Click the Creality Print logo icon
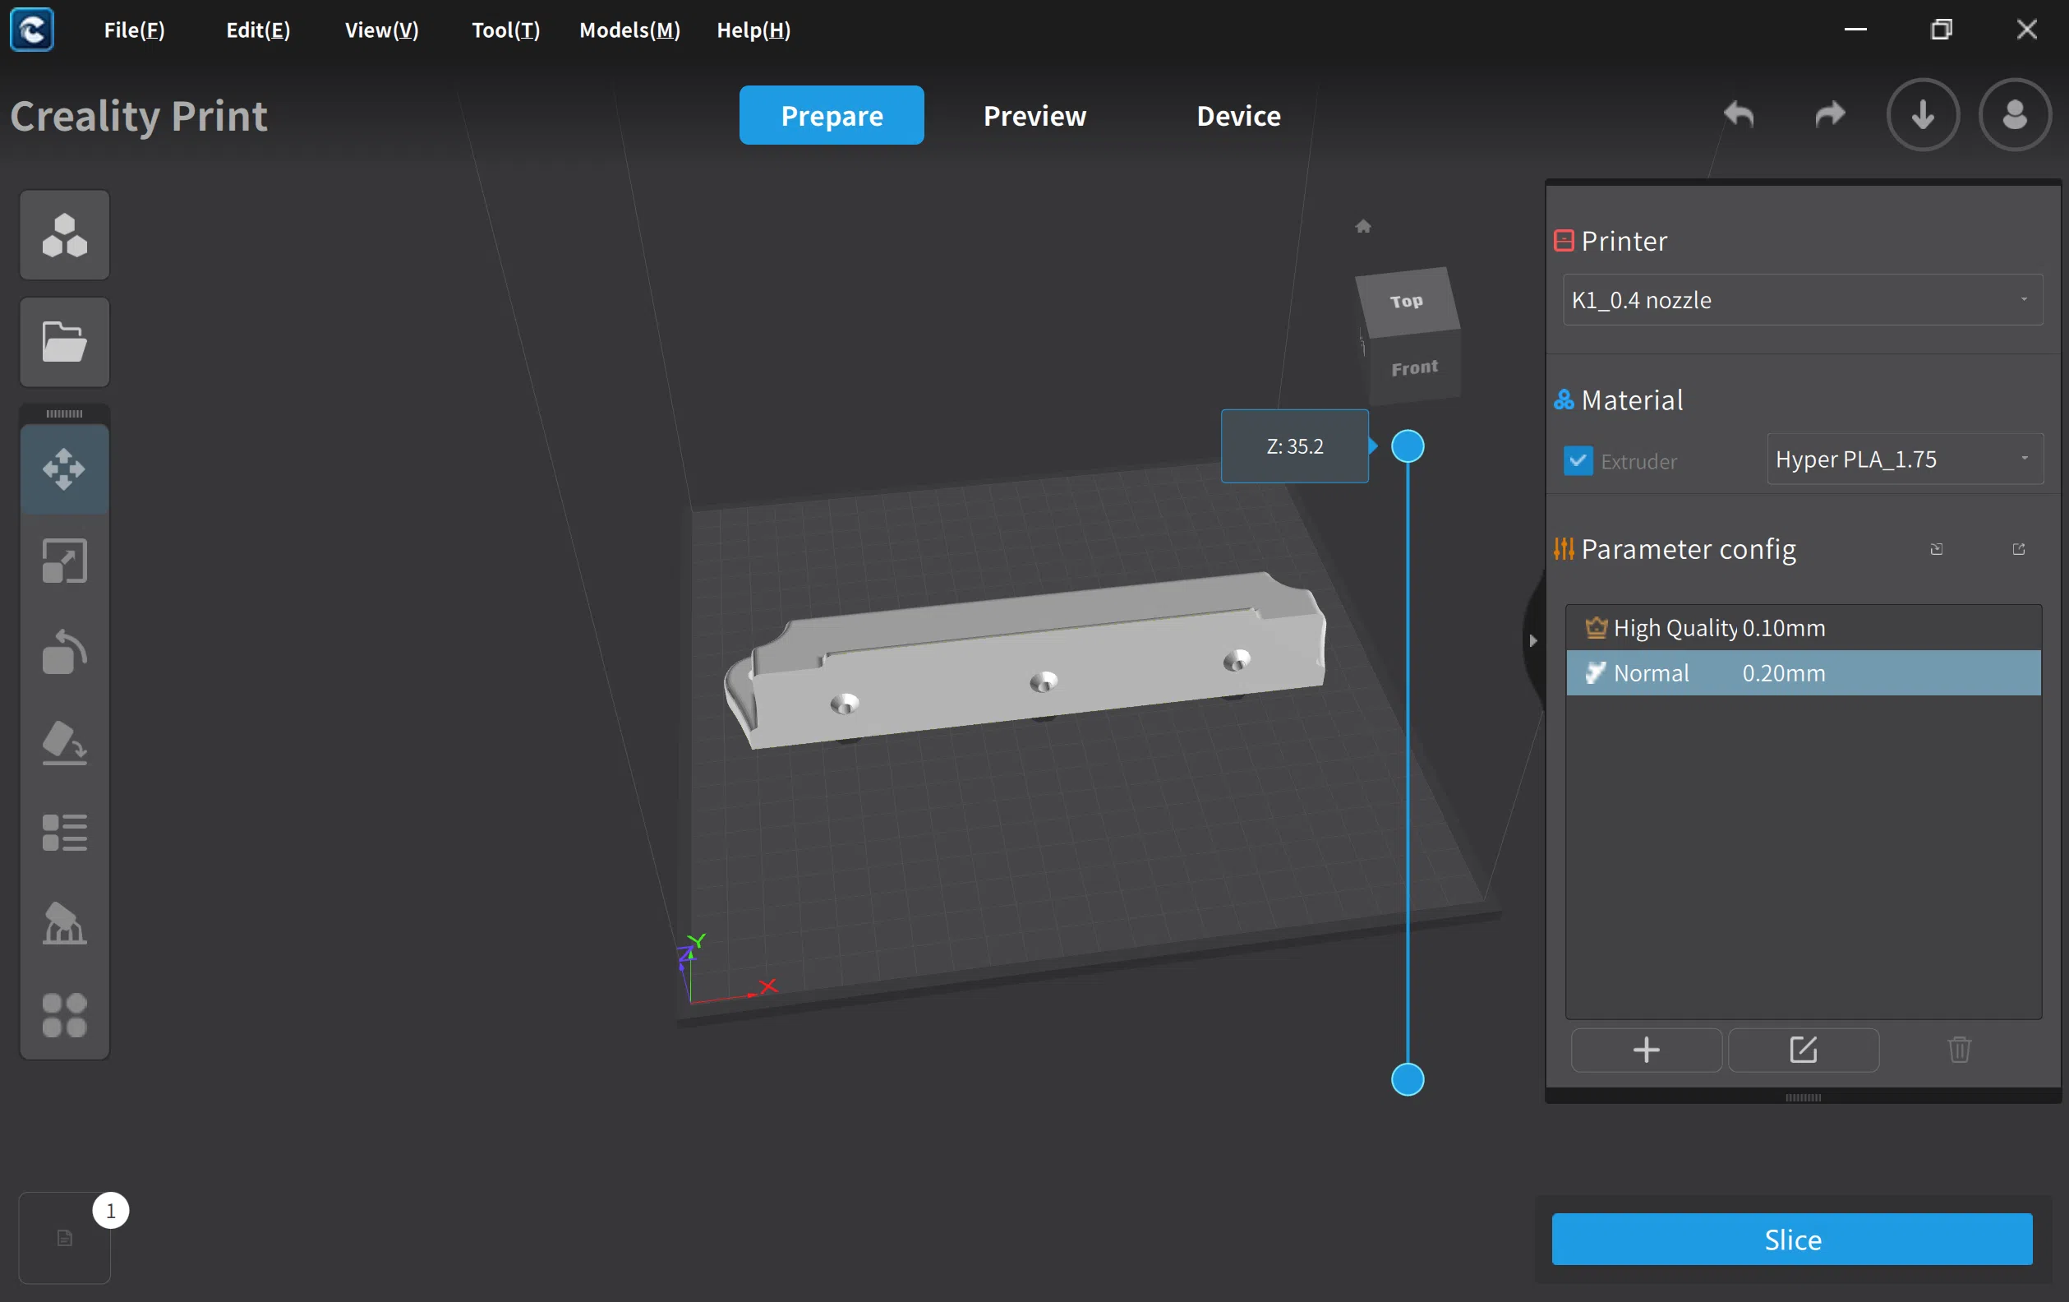The width and height of the screenshot is (2069, 1302). point(32,30)
